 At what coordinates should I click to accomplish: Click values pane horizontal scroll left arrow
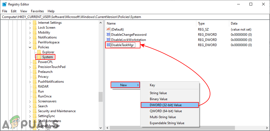click(x=107, y=128)
